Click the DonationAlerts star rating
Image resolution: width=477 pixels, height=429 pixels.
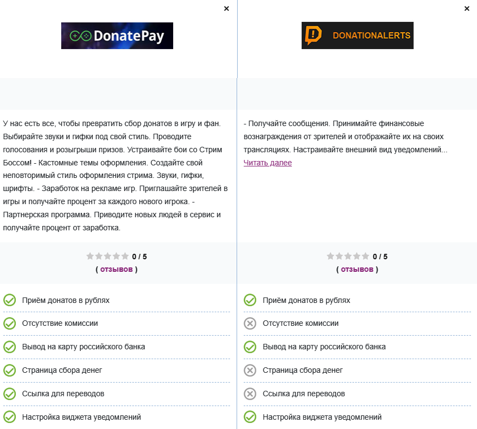click(x=348, y=256)
